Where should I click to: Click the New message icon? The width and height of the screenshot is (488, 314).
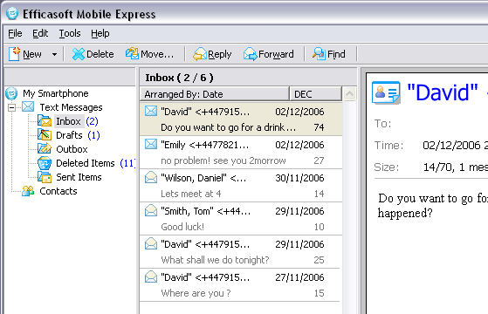tap(14, 54)
